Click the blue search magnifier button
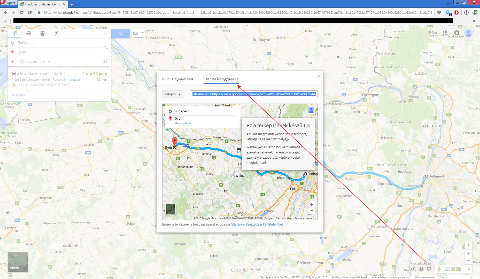This screenshot has width=480, height=279. [120, 33]
